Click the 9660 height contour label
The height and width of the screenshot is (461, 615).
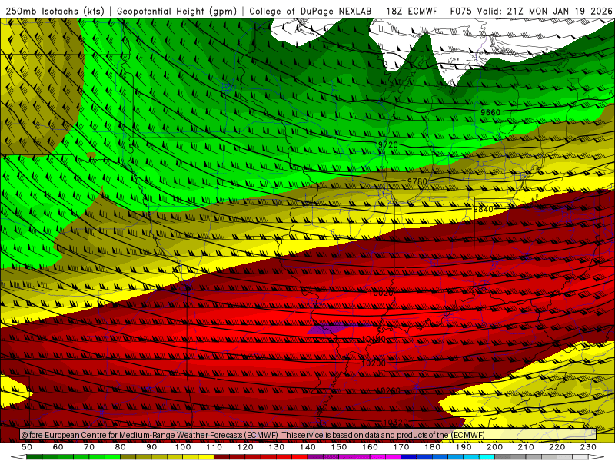[490, 112]
